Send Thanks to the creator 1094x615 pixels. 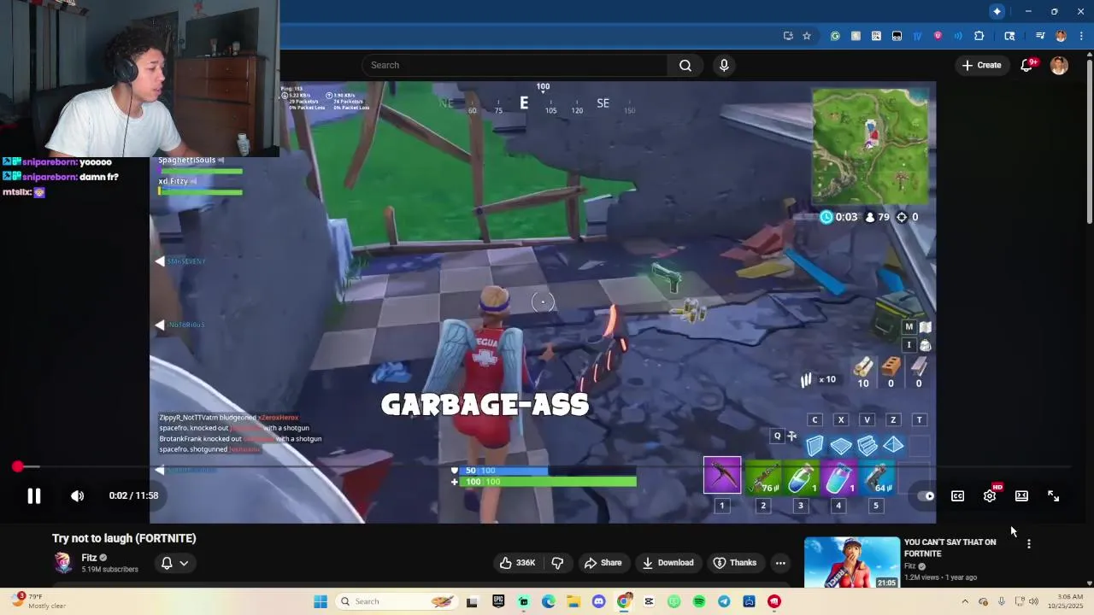(735, 562)
